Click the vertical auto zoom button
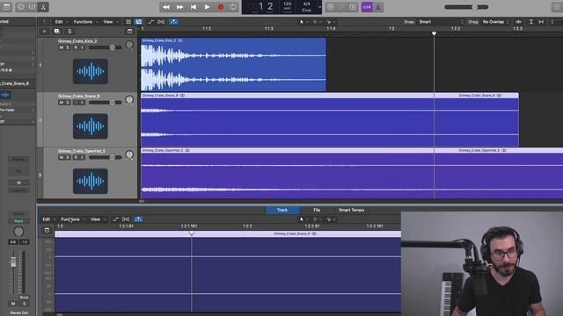 coord(530,22)
